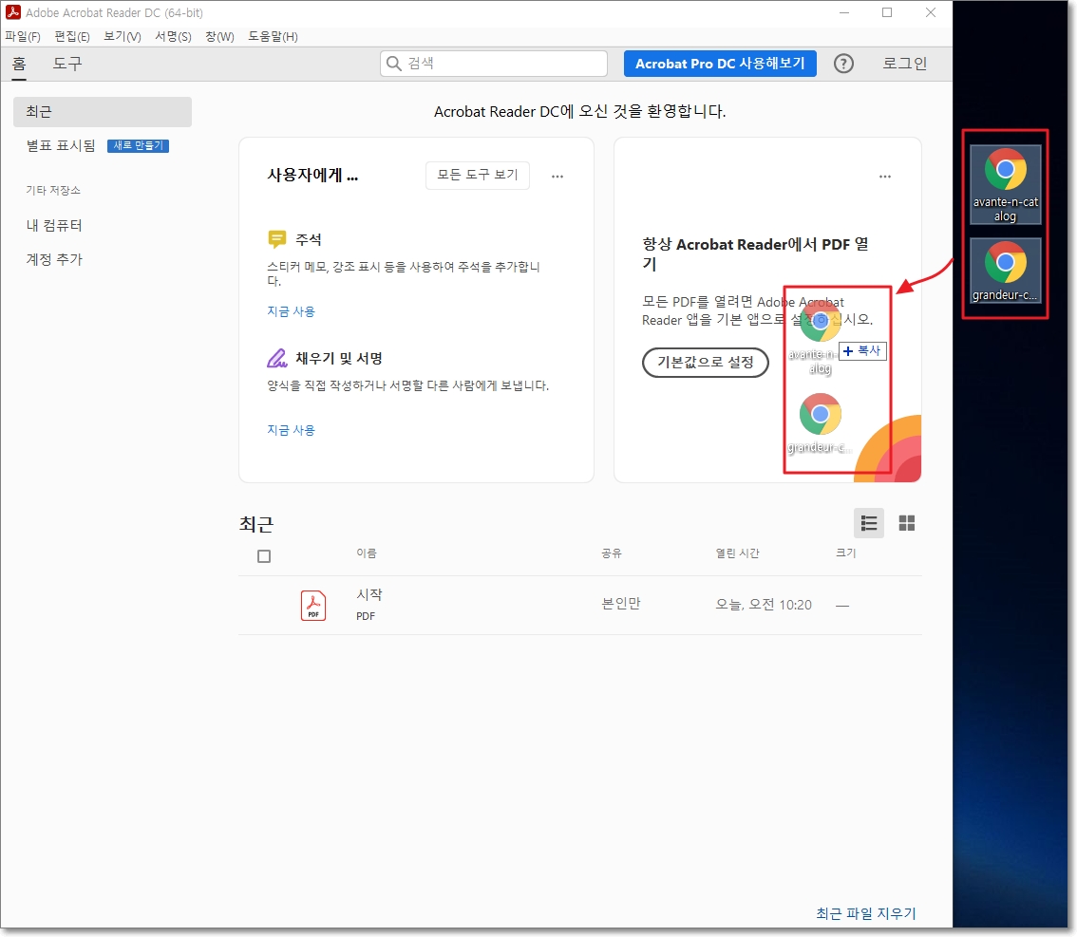Image resolution: width=1077 pixels, height=937 pixels.
Task: Open the 편집(E) menu
Action: (x=72, y=36)
